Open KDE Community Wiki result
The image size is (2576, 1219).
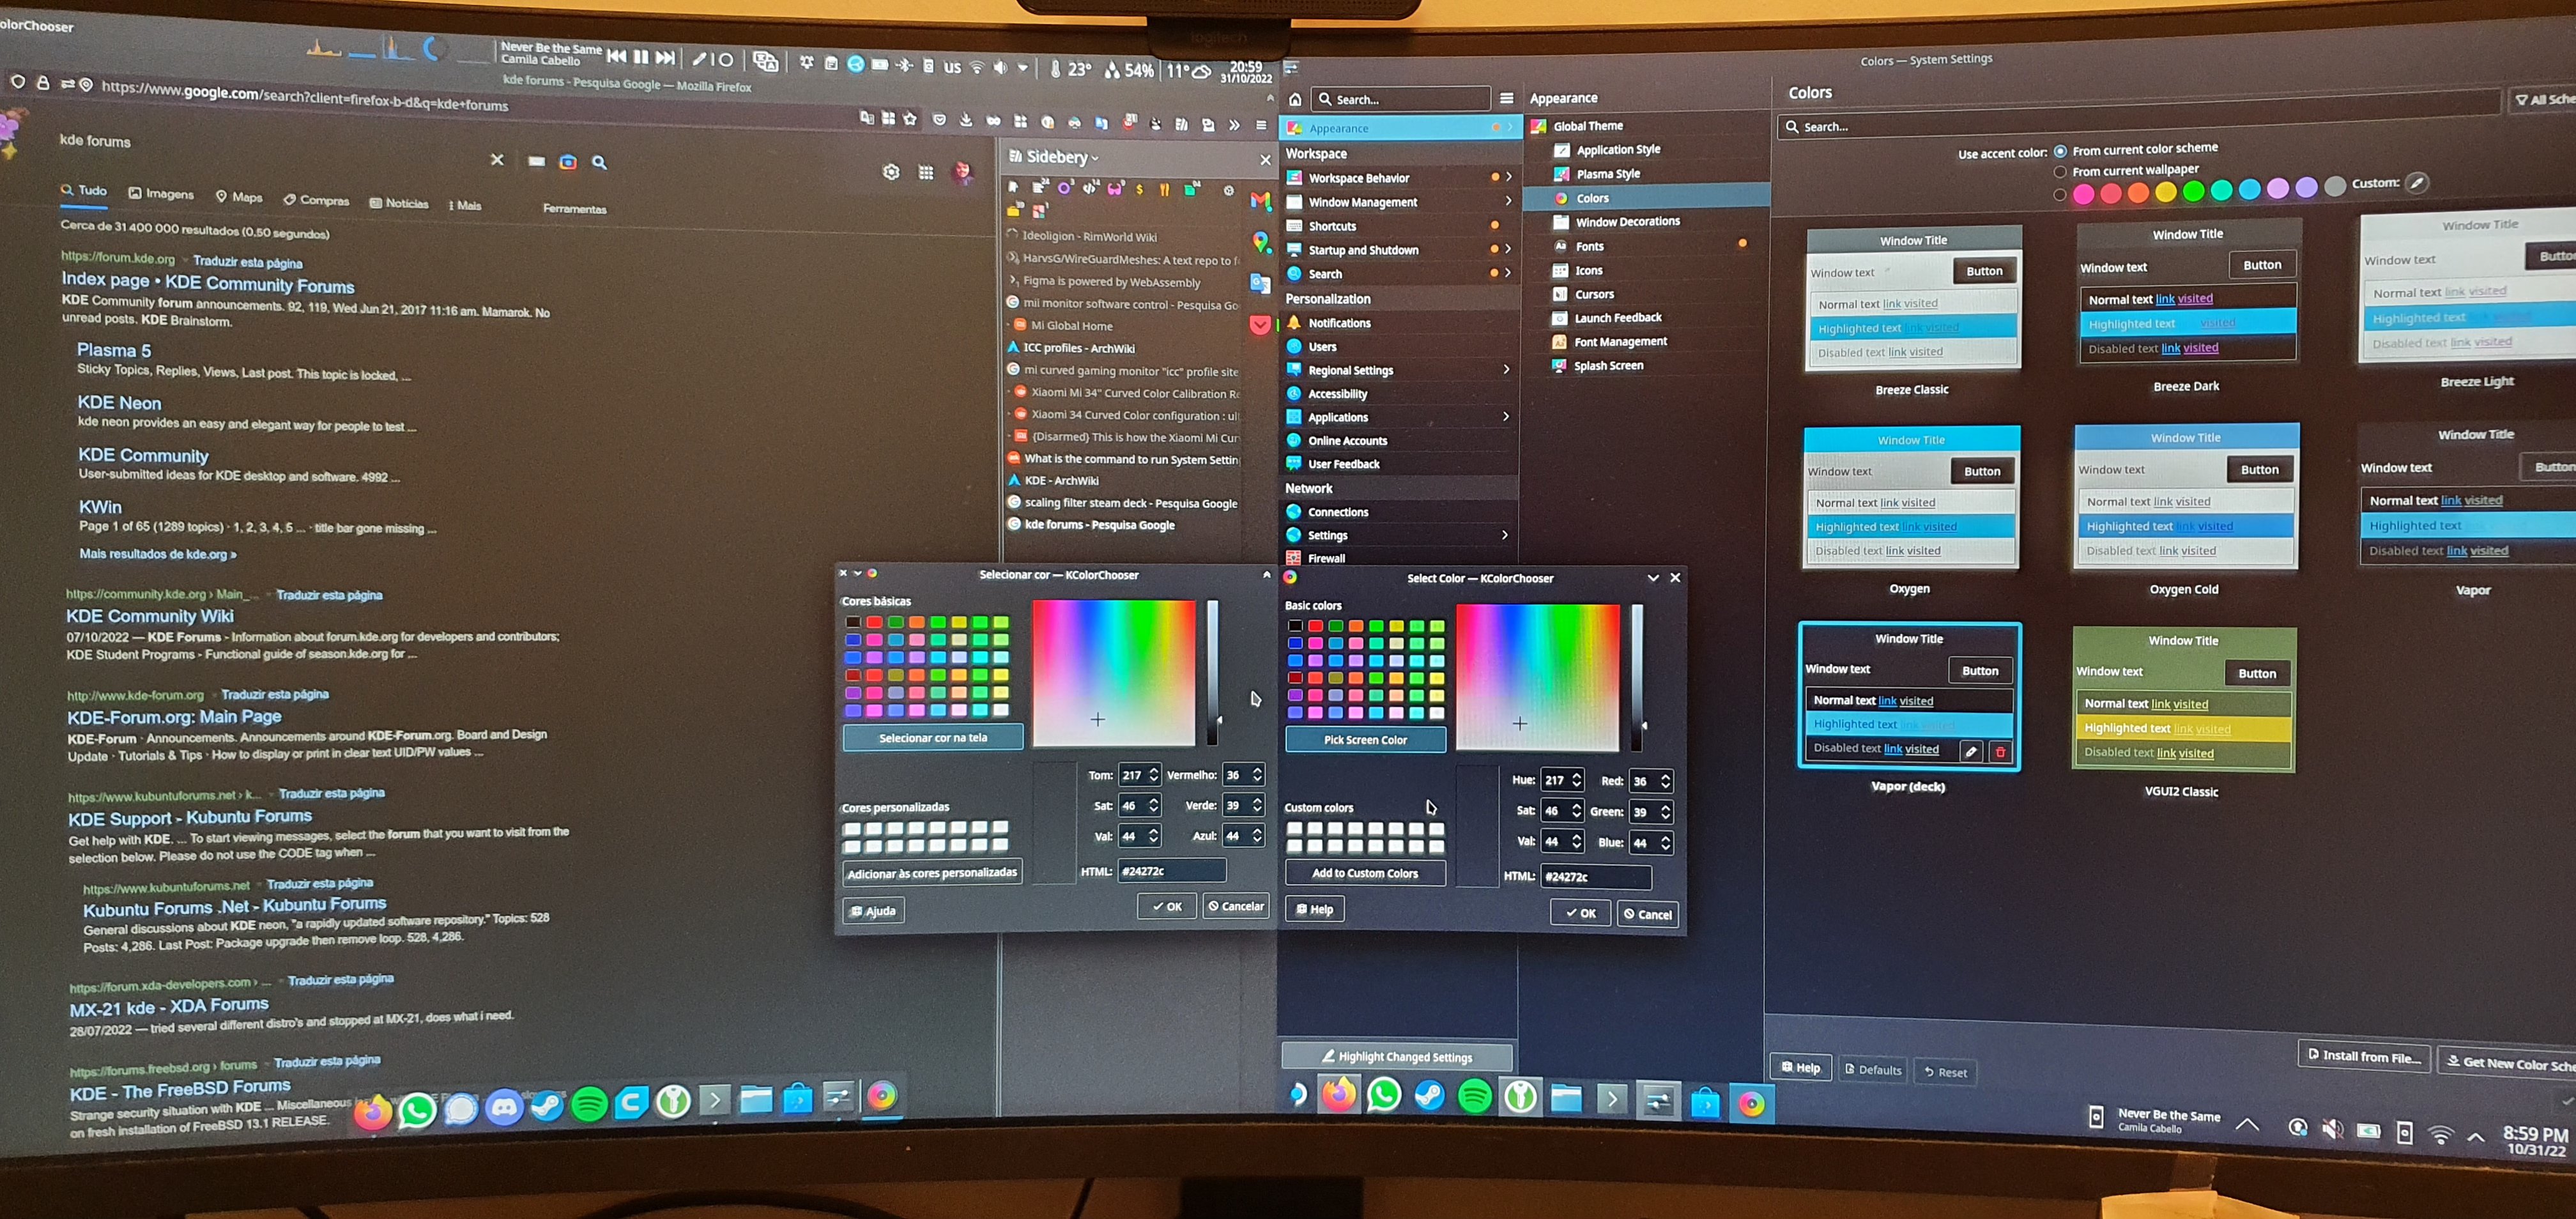click(150, 616)
